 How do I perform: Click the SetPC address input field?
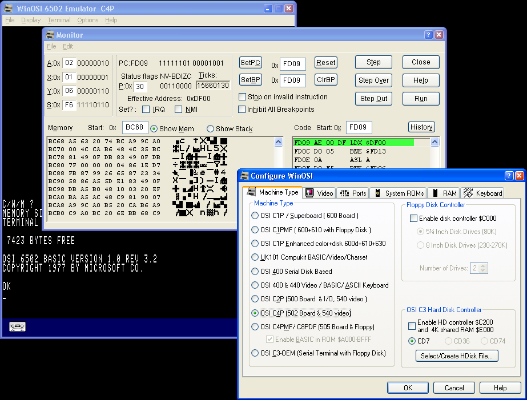click(292, 64)
